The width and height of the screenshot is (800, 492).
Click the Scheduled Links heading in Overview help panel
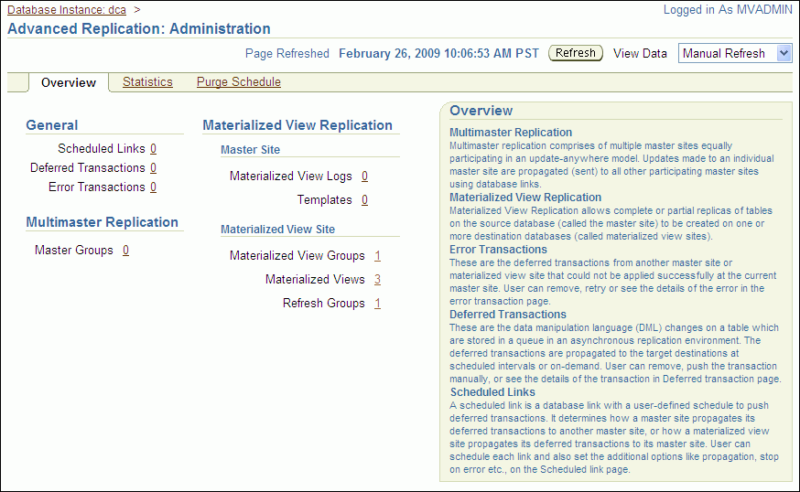pyautogui.click(x=492, y=392)
